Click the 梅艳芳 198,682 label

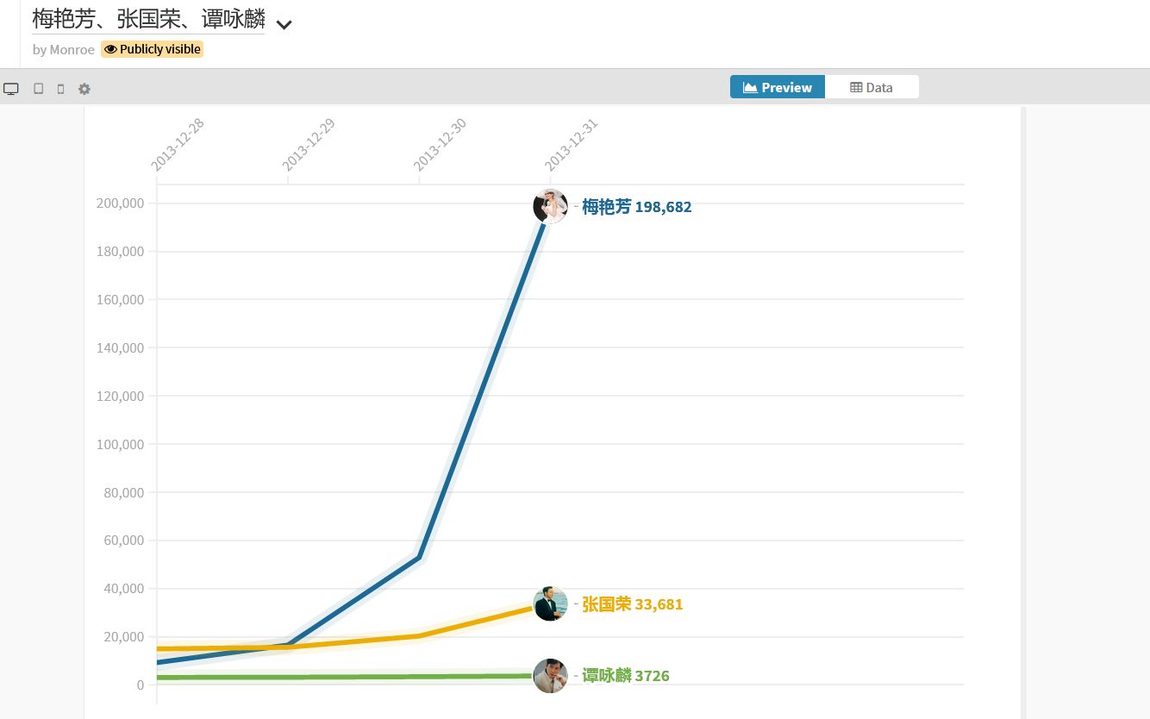[x=636, y=207]
